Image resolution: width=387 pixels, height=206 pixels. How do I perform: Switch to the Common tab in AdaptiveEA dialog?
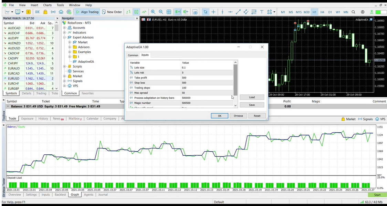pos(133,55)
